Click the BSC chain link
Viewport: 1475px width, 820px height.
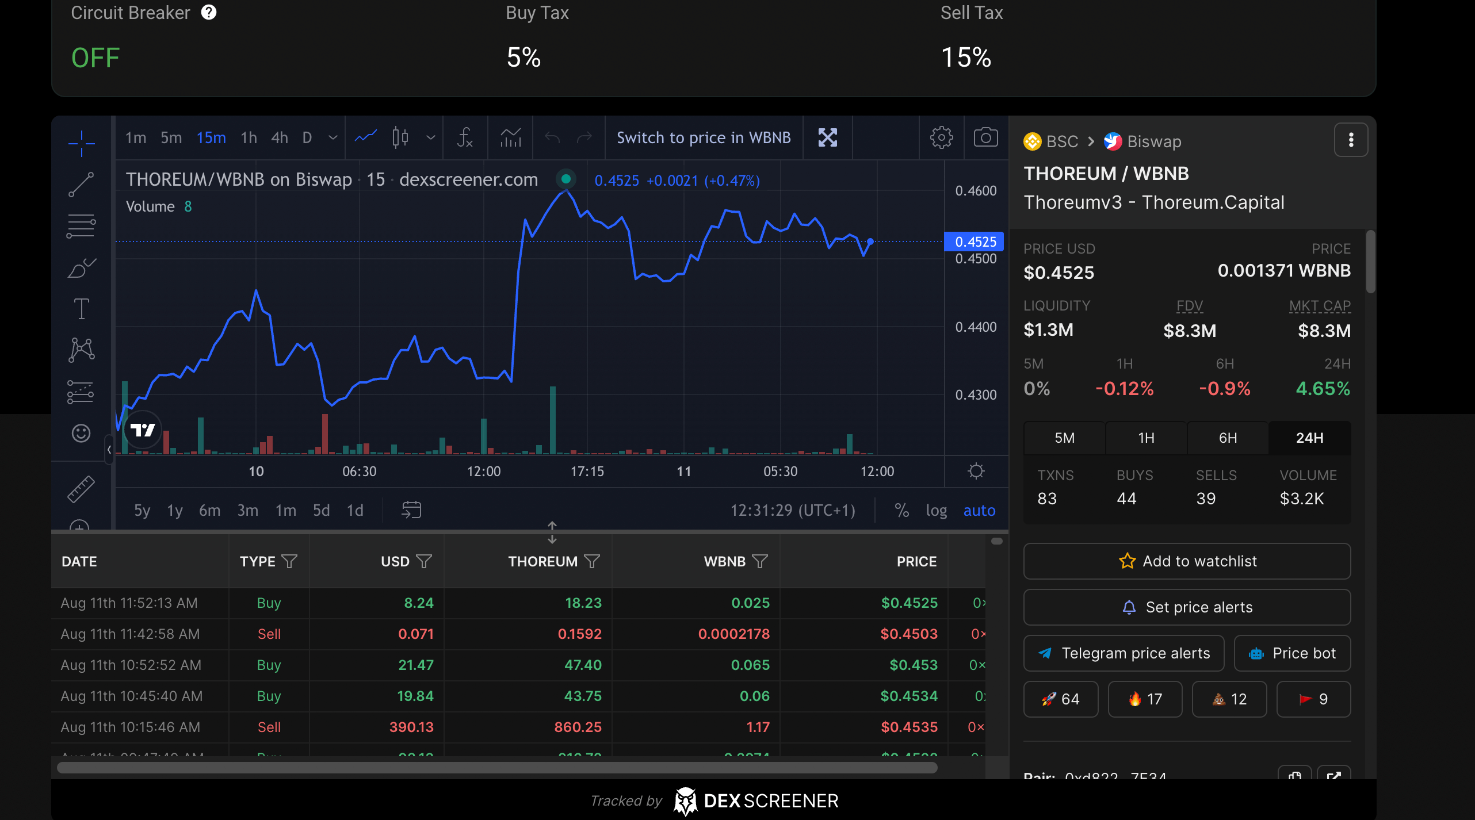click(x=1050, y=141)
